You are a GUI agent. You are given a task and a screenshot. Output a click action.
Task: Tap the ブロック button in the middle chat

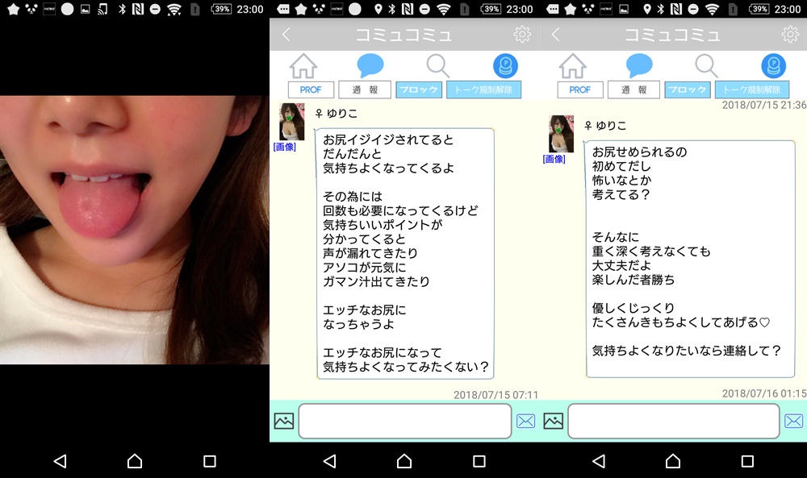pos(418,89)
